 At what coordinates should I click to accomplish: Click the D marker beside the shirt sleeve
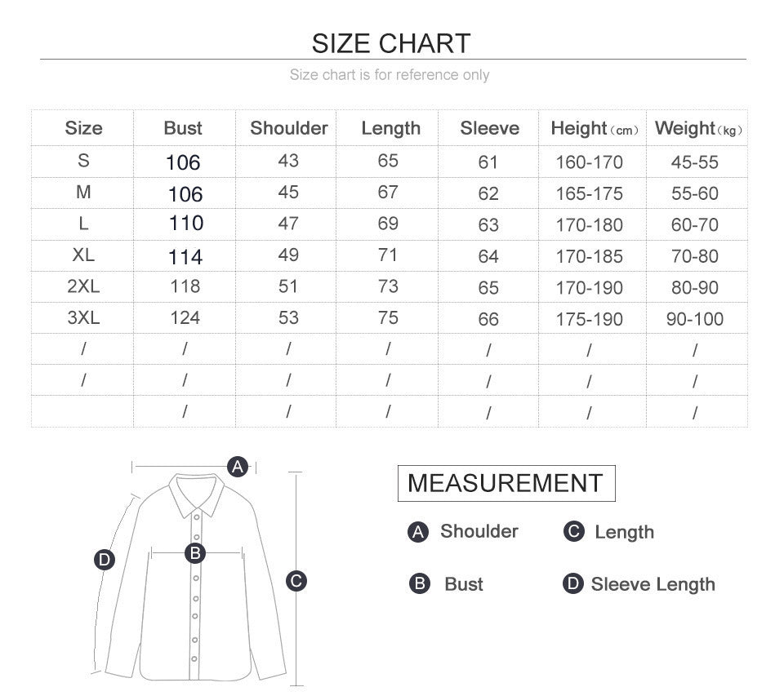coord(104,560)
